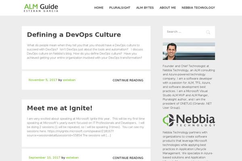The width and height of the screenshot is (242, 161).
Task: Select the DevOps culture excerpt paragraph
Action: (85, 52)
